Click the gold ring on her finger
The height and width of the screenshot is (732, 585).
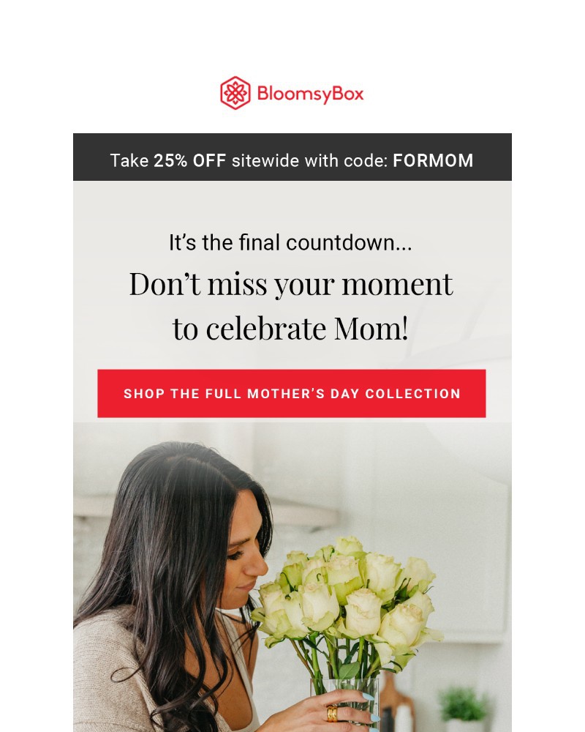click(332, 714)
